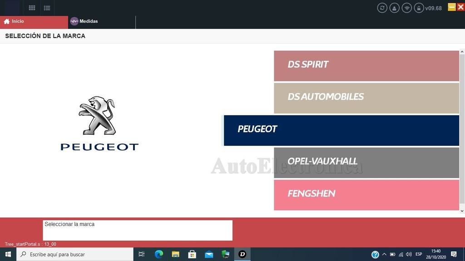This screenshot has width=465, height=261.
Task: Open the user profile icon
Action: (x=395, y=8)
